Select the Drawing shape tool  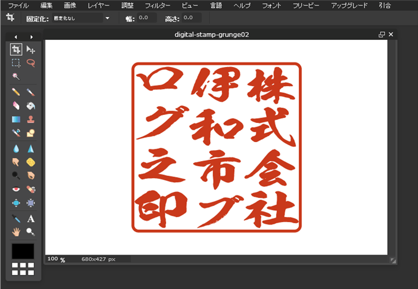pos(31,132)
